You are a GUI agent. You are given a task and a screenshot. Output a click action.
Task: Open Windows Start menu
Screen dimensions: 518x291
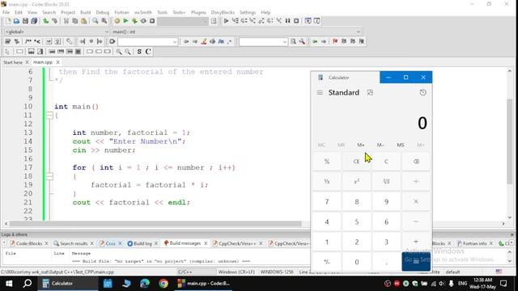[x=9, y=284]
